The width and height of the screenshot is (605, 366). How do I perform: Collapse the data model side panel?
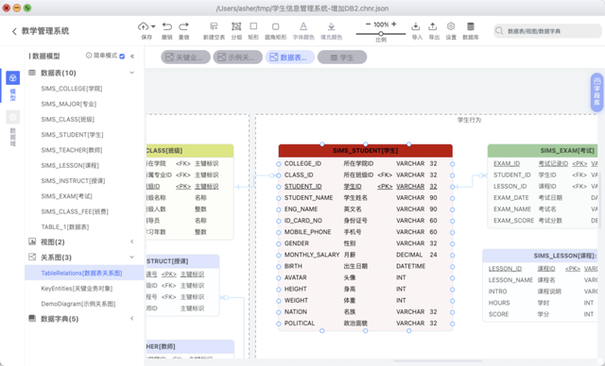[132, 57]
